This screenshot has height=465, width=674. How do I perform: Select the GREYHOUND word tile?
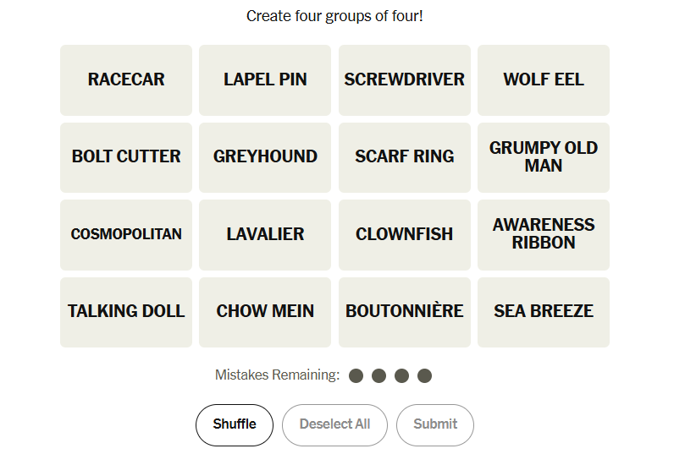coord(265,157)
